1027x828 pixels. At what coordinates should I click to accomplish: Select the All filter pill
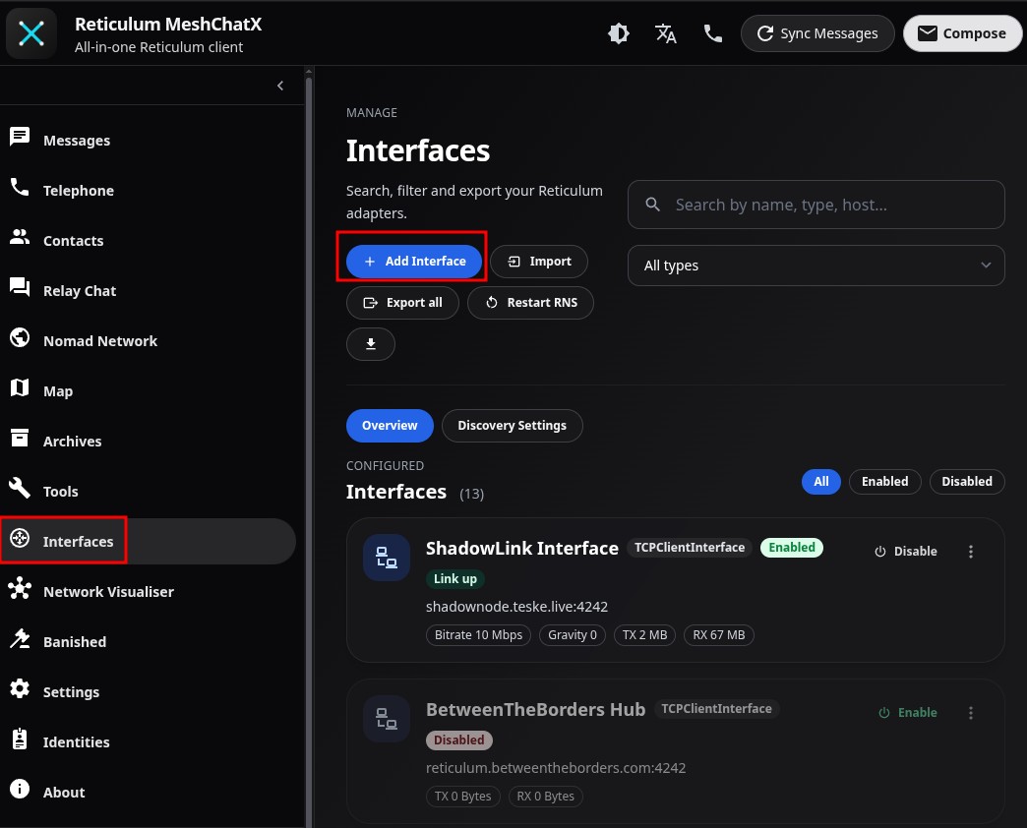click(821, 482)
